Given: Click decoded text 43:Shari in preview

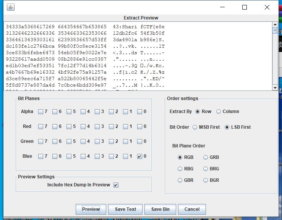Looking at the screenshot, I should (125, 27).
